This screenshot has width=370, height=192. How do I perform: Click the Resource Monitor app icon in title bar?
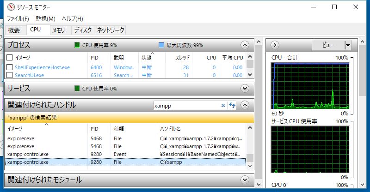[x=11, y=7]
